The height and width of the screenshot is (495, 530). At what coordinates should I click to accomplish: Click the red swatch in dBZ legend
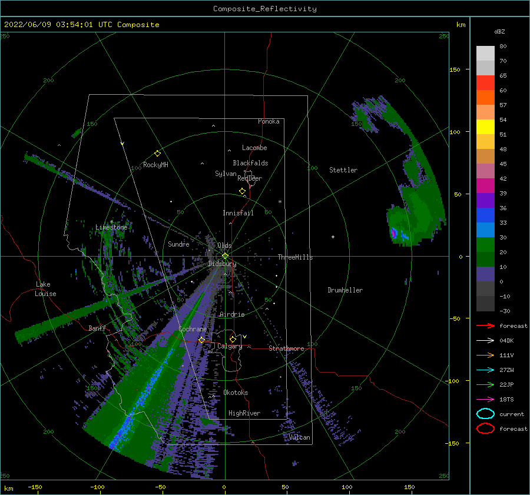[485, 82]
